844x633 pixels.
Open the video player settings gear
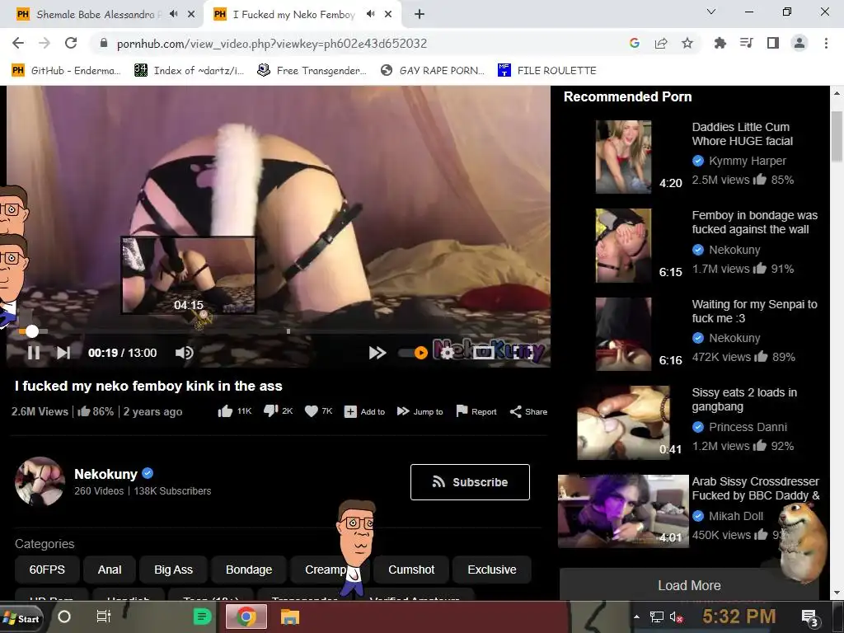pyautogui.click(x=447, y=353)
